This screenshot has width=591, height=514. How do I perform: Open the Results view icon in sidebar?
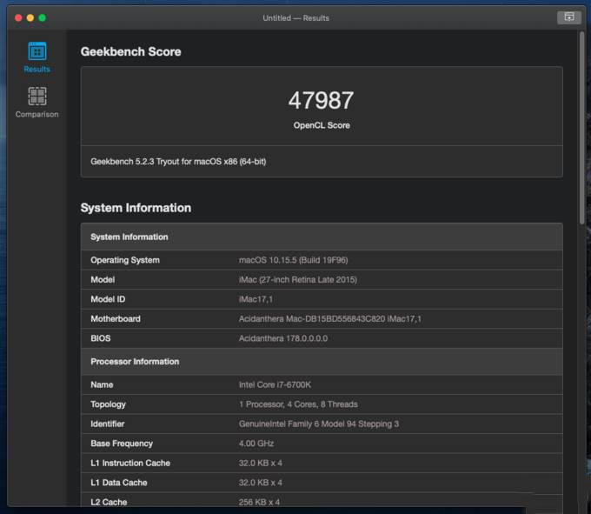pyautogui.click(x=37, y=51)
